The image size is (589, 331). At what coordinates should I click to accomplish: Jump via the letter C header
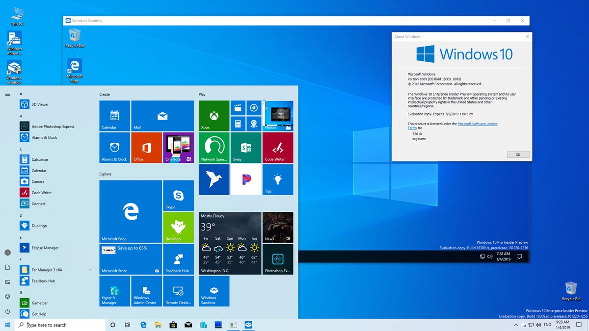click(21, 149)
